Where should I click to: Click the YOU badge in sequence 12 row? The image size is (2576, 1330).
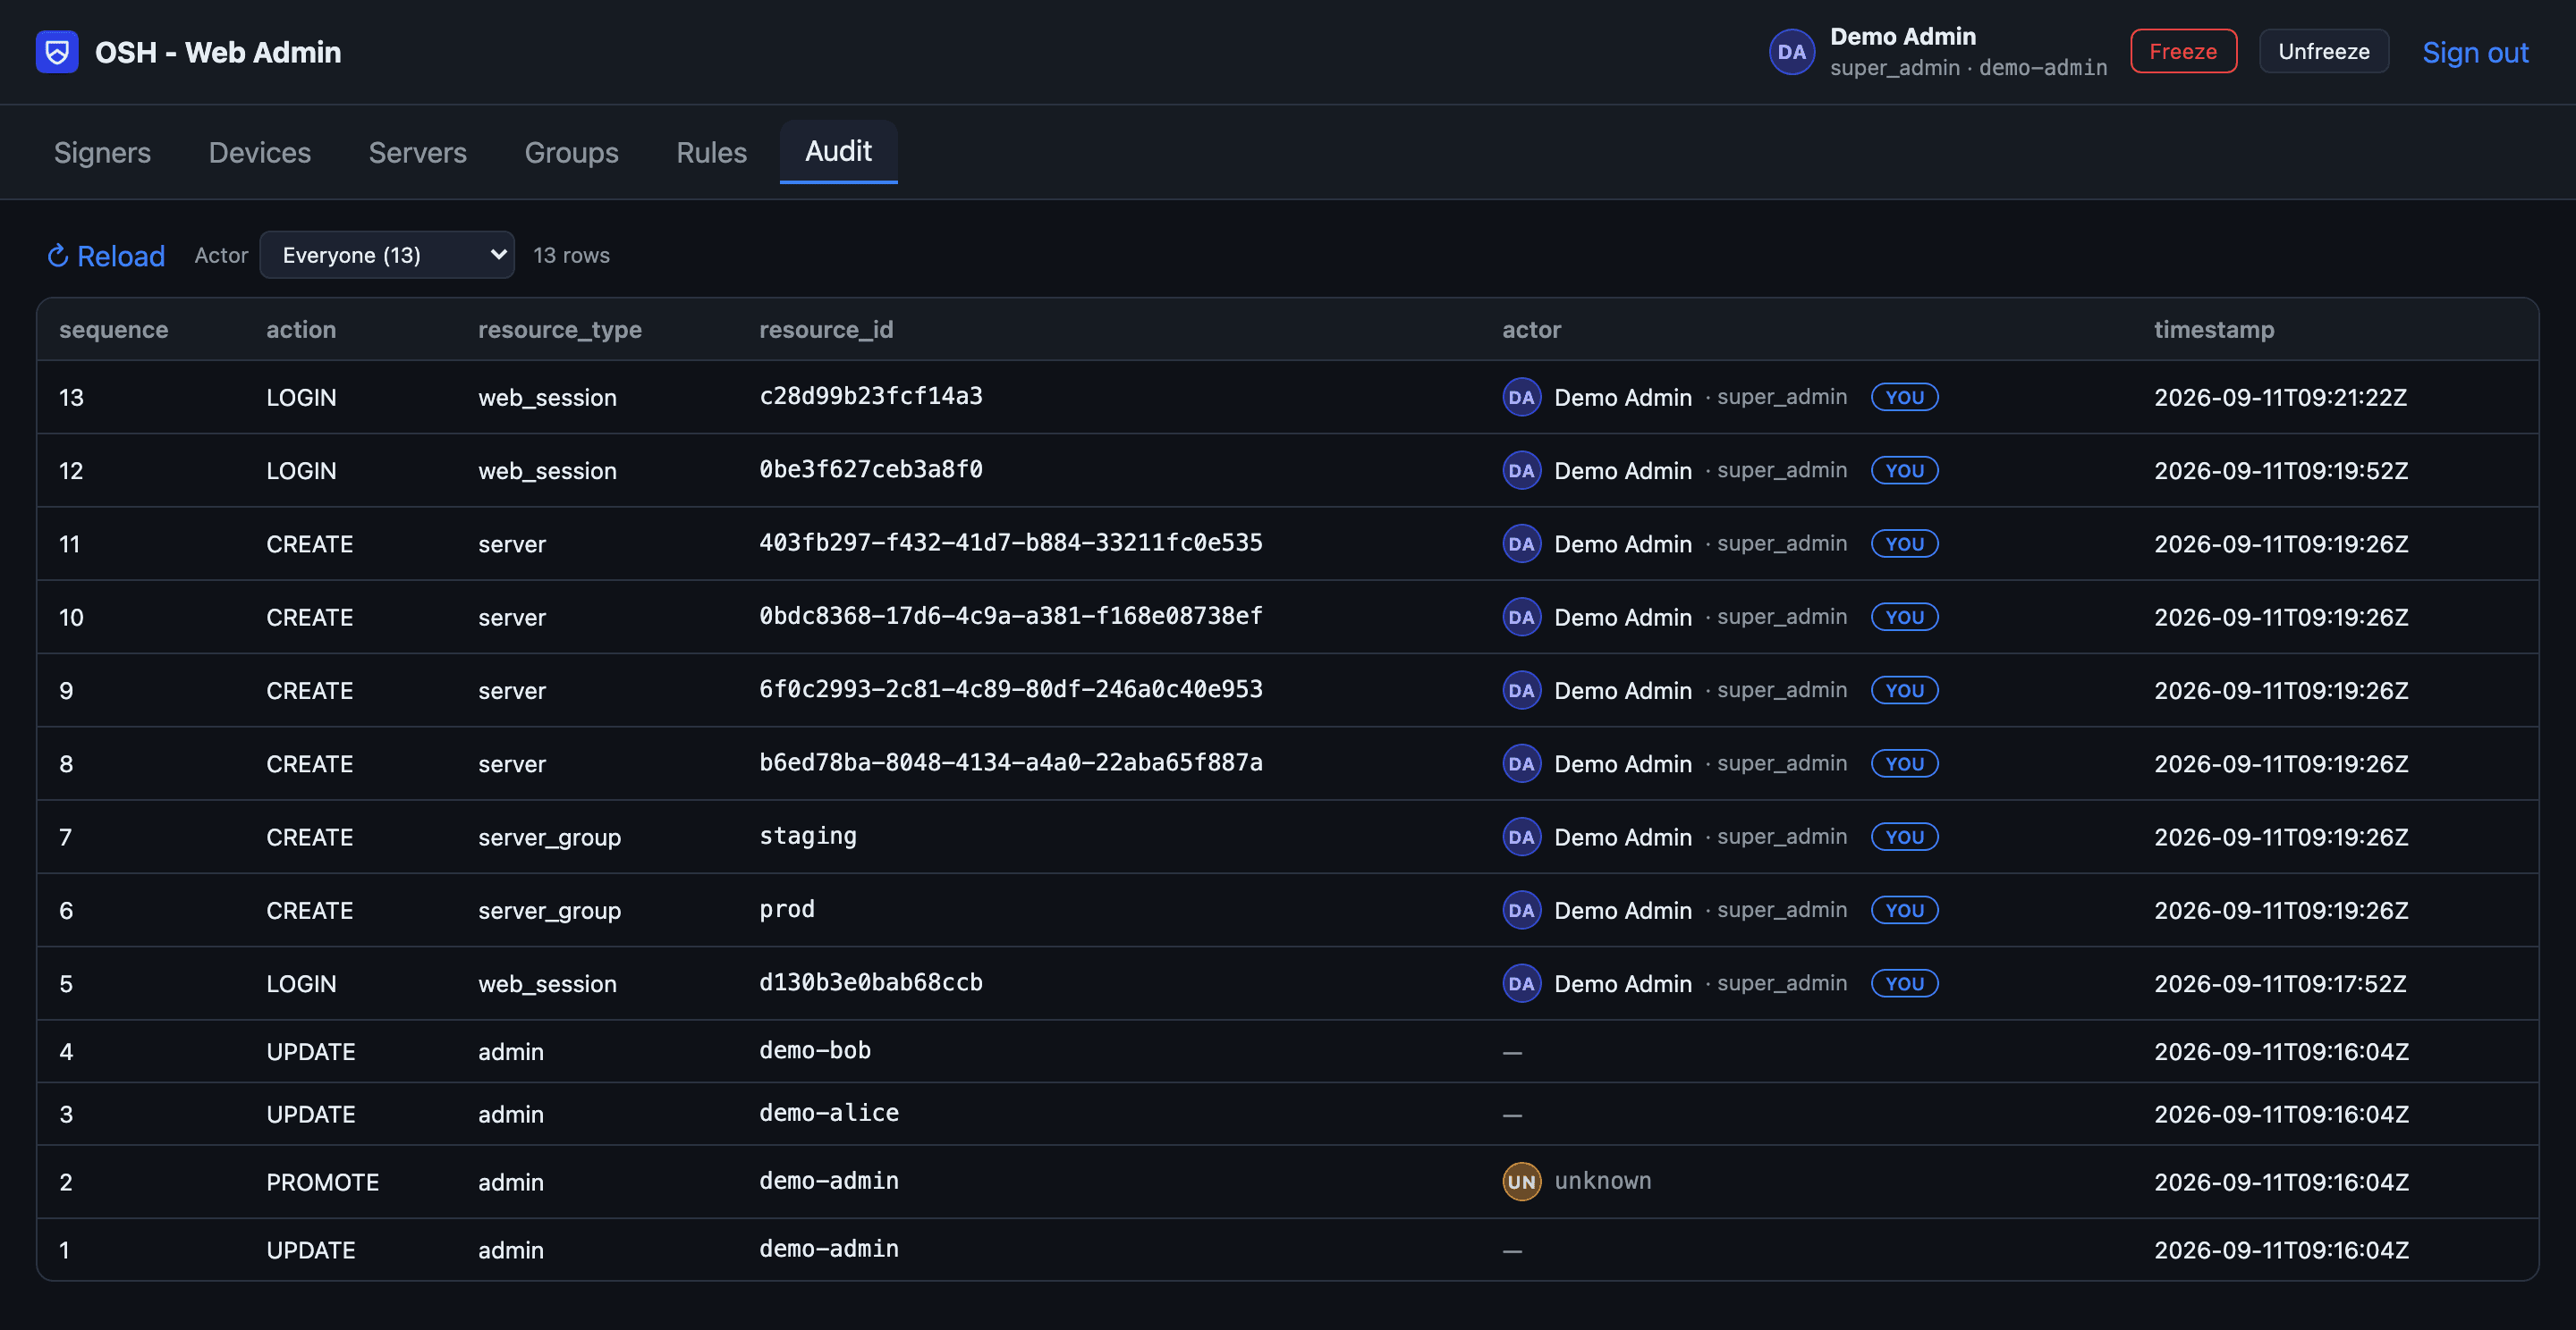1904,471
